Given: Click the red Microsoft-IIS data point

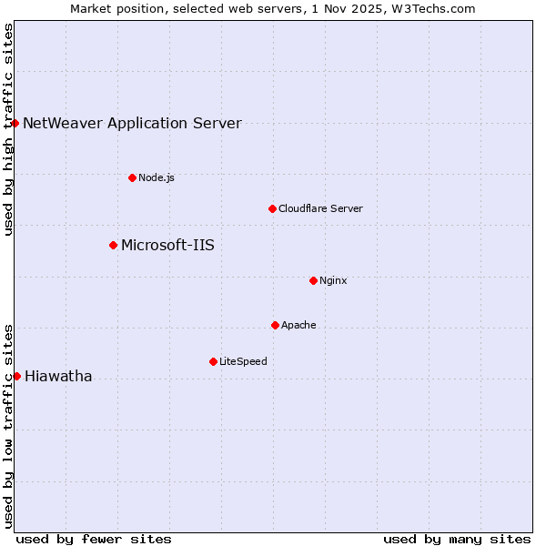Looking at the screenshot, I should [x=113, y=245].
